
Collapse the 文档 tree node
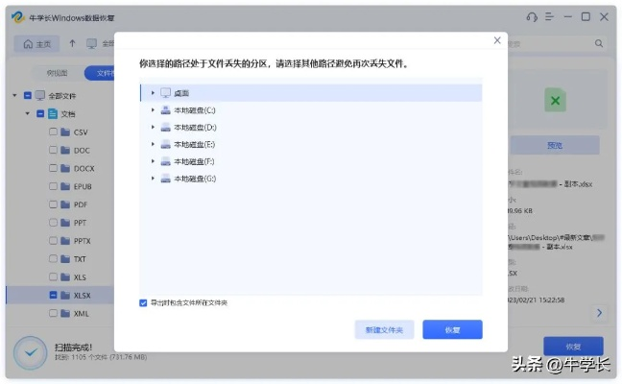(x=27, y=114)
